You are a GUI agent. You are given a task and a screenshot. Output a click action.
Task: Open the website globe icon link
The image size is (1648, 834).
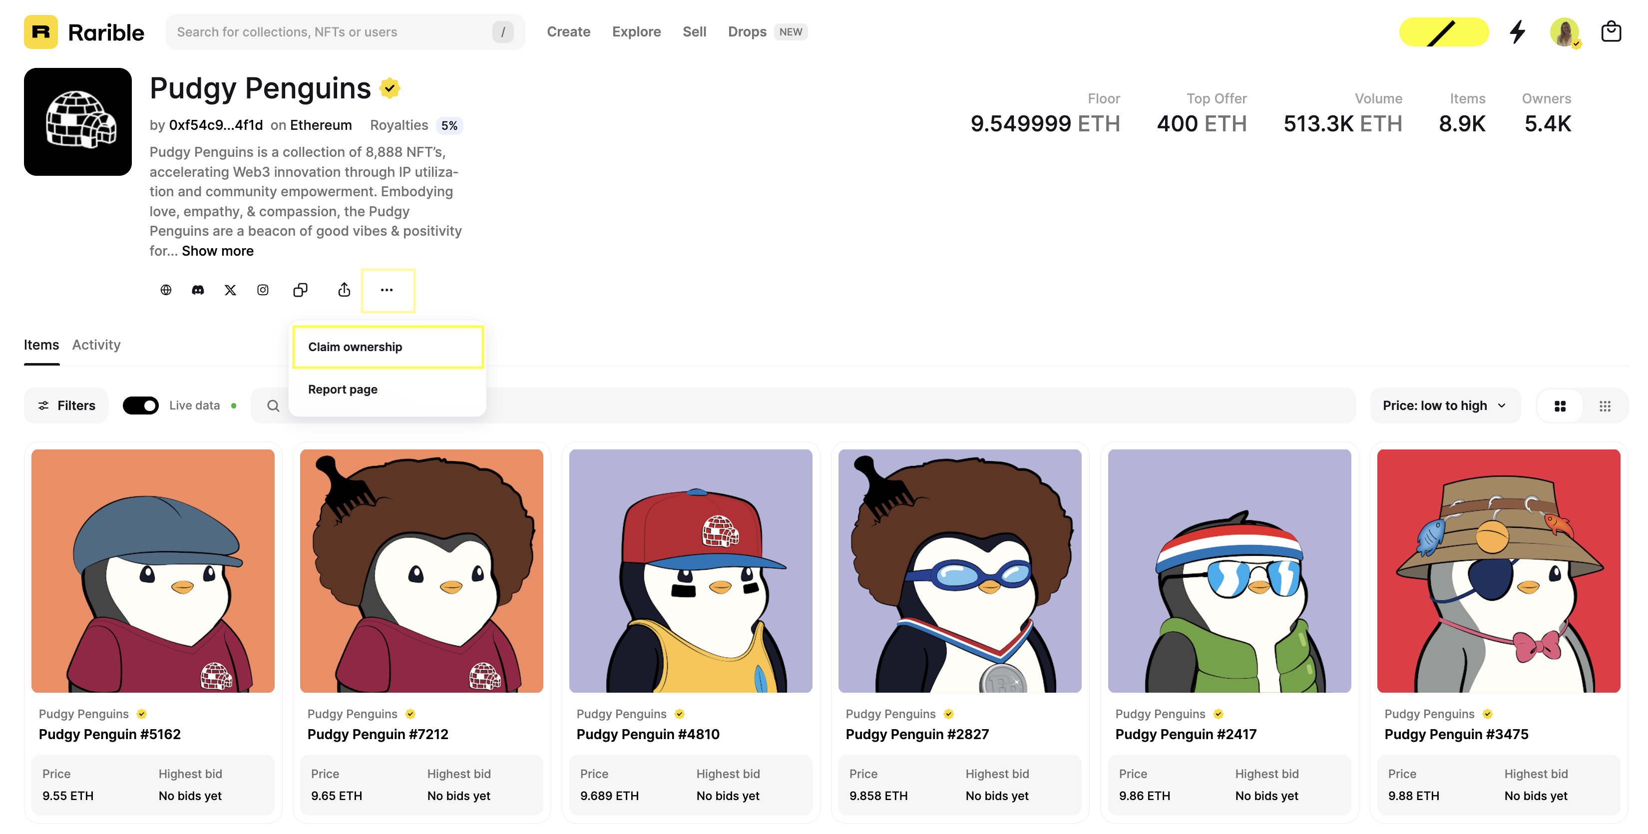pos(166,290)
